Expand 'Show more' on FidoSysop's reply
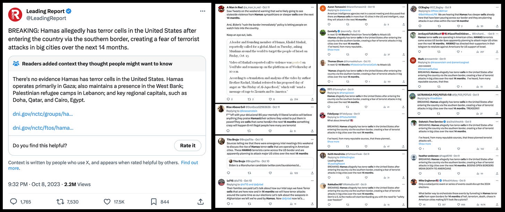The height and width of the screenshot is (212, 505). [x=333, y=141]
